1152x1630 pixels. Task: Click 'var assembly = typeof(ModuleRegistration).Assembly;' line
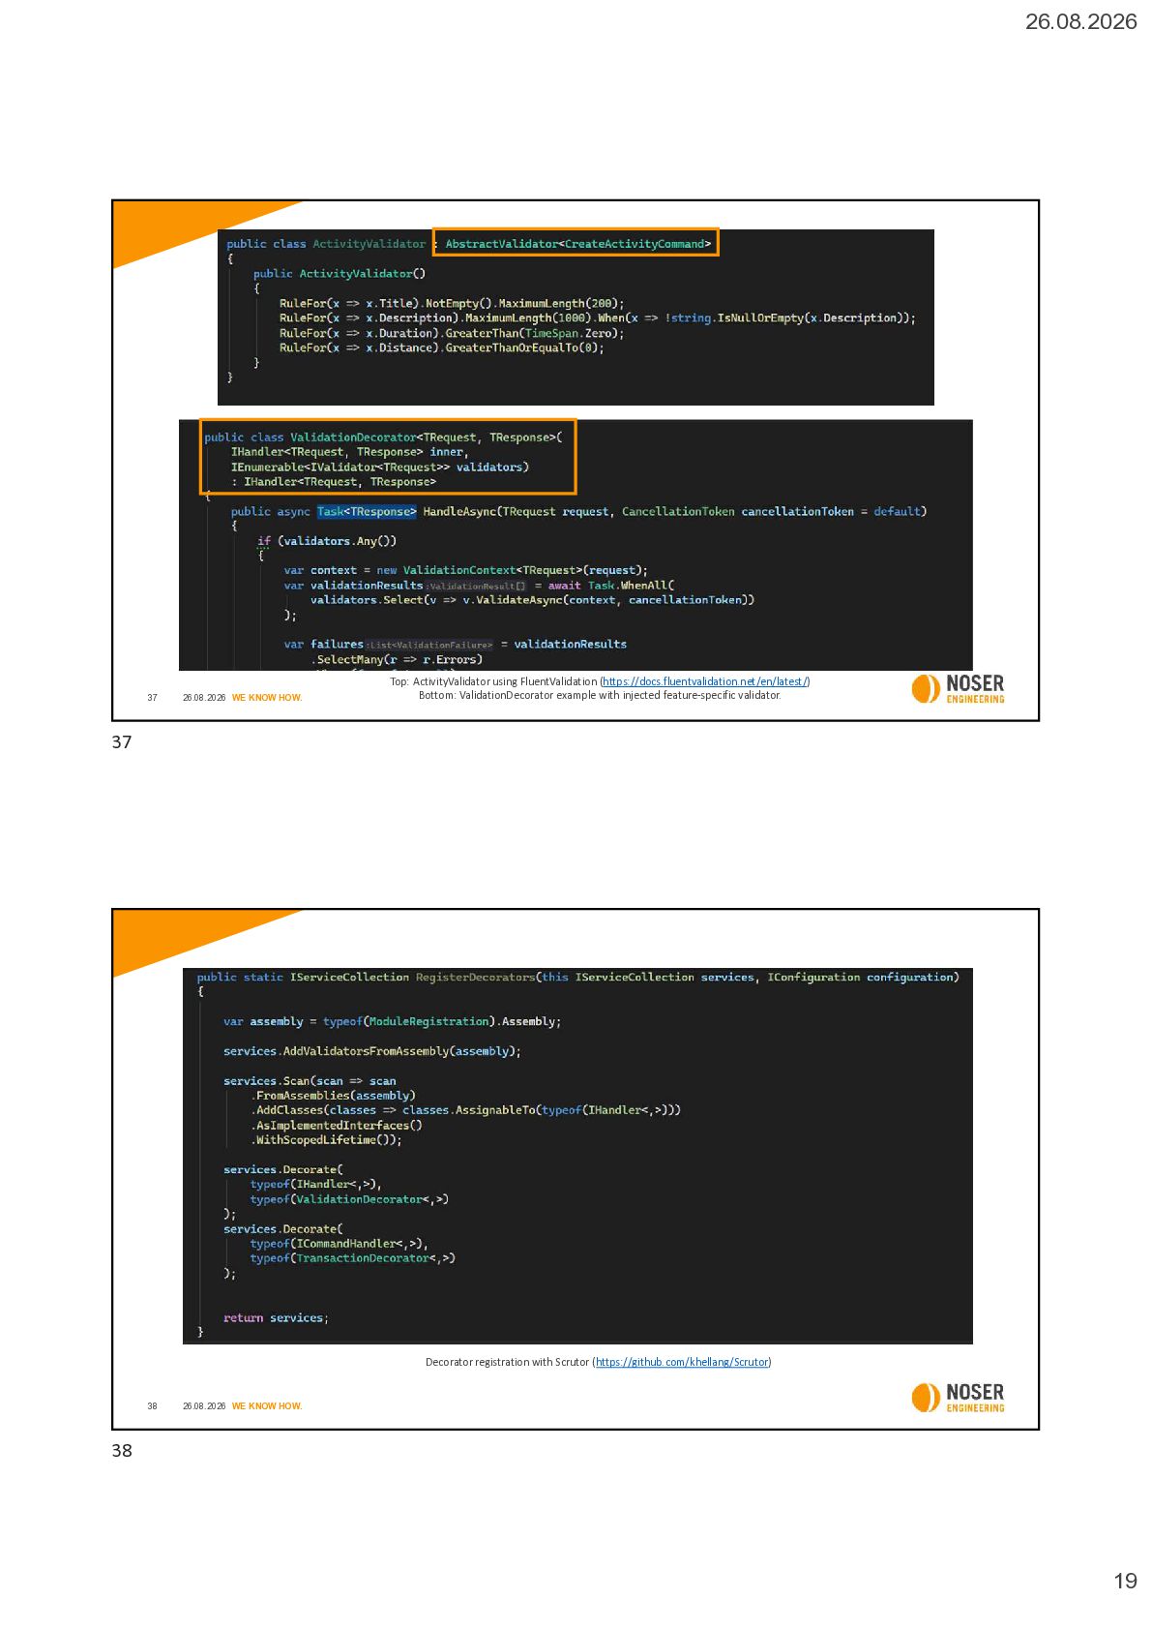(392, 1021)
